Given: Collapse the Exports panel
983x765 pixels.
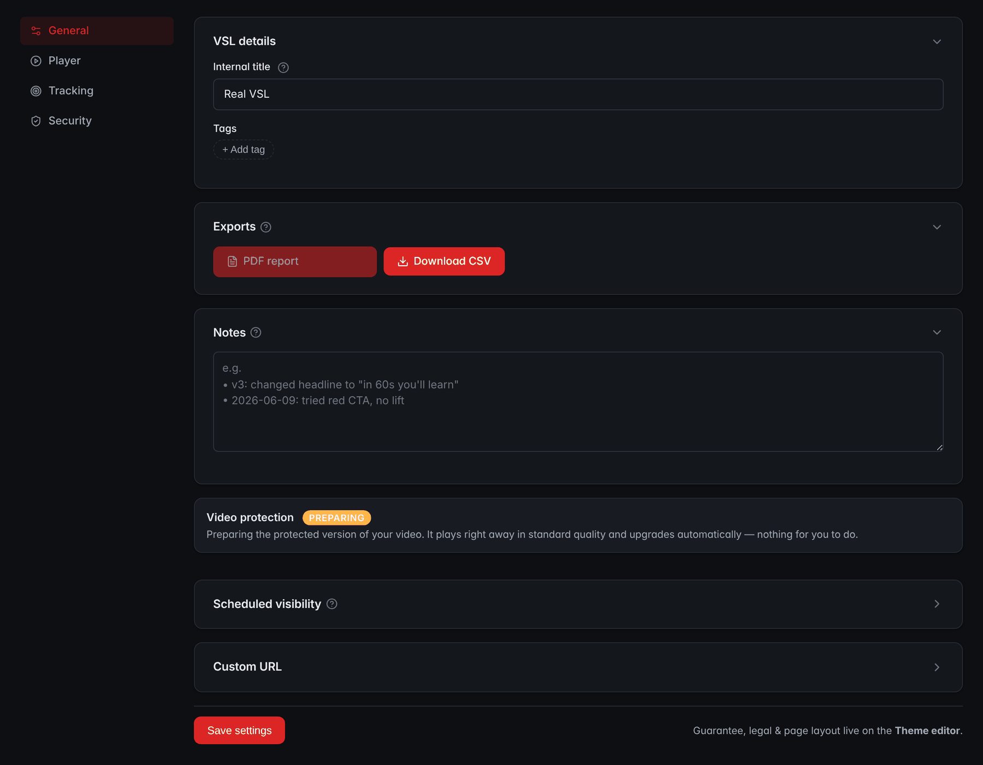Looking at the screenshot, I should [937, 227].
